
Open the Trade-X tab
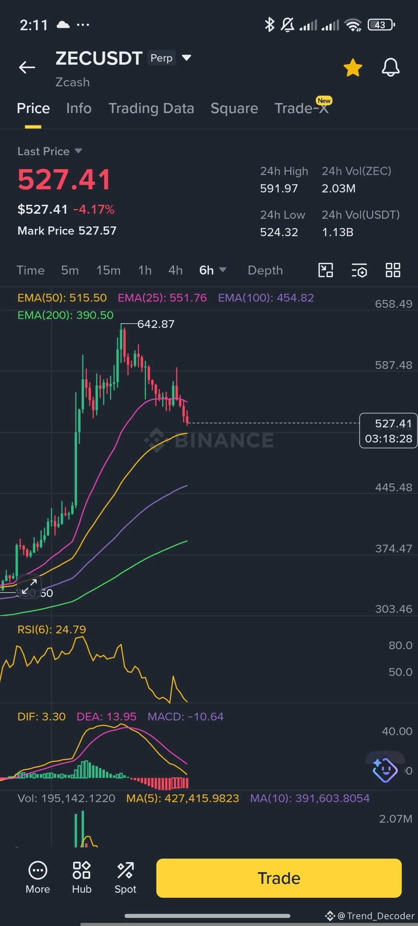click(x=302, y=108)
